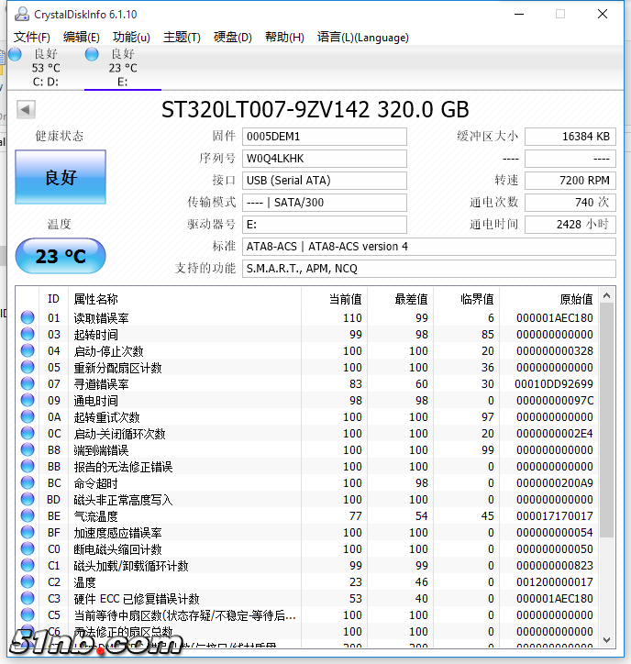The image size is (631, 664).
Task: Open the 硬盘(D) menu
Action: (x=232, y=38)
